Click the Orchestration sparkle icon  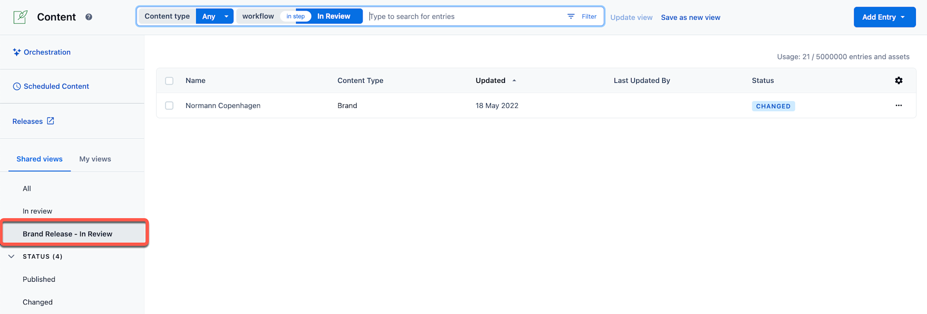(x=17, y=52)
